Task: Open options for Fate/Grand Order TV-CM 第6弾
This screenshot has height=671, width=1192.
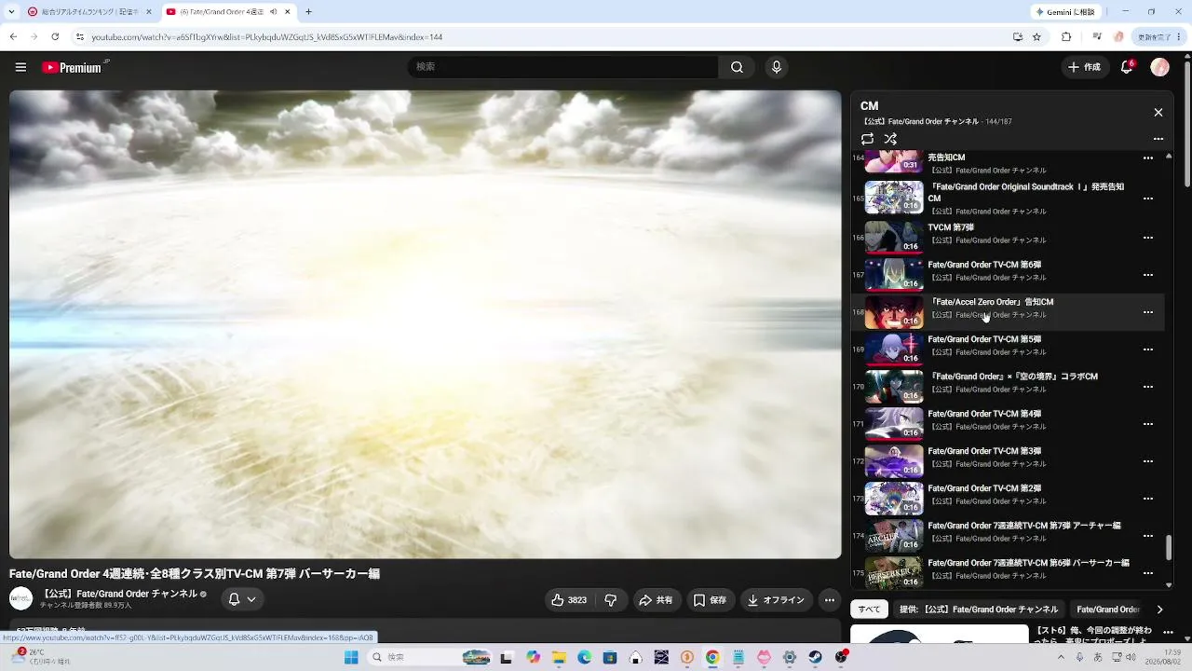Action: pyautogui.click(x=1148, y=275)
